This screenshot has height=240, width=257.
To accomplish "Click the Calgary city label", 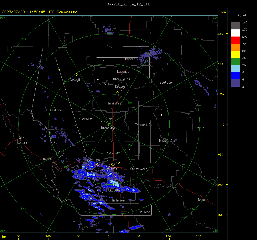I will point(111,168).
